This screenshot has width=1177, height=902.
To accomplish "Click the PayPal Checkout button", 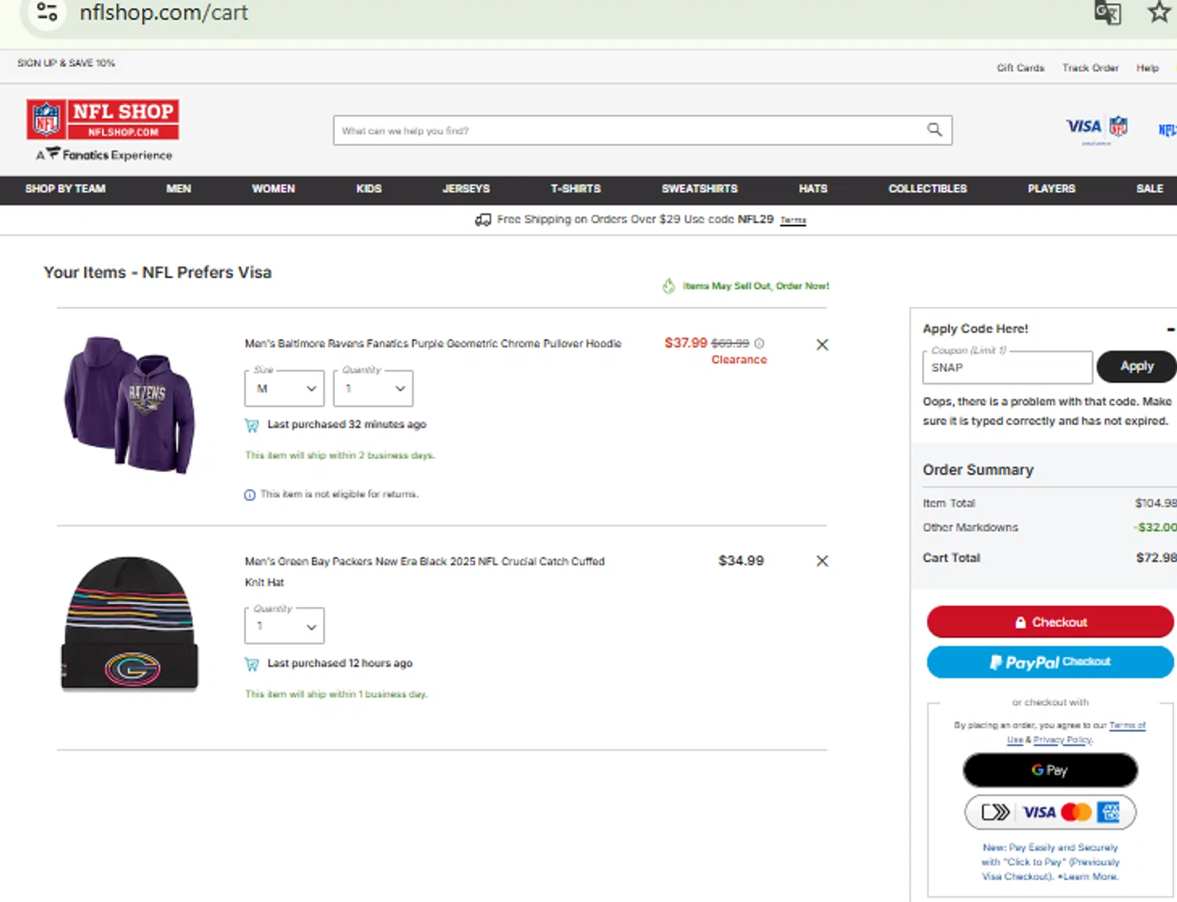I will click(1050, 662).
